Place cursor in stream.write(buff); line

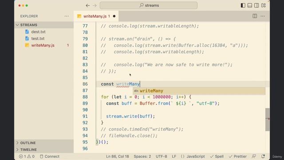pos(130,116)
